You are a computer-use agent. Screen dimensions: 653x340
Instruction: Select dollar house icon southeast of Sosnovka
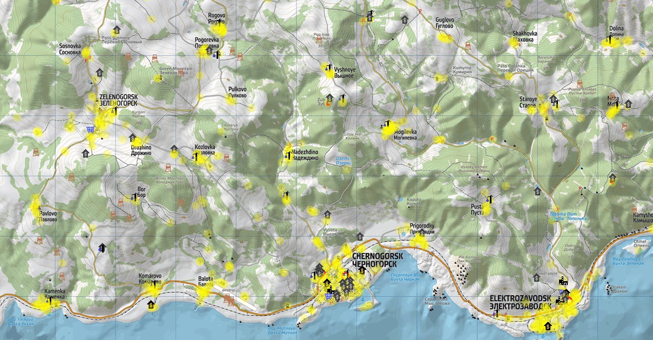[x=100, y=71]
